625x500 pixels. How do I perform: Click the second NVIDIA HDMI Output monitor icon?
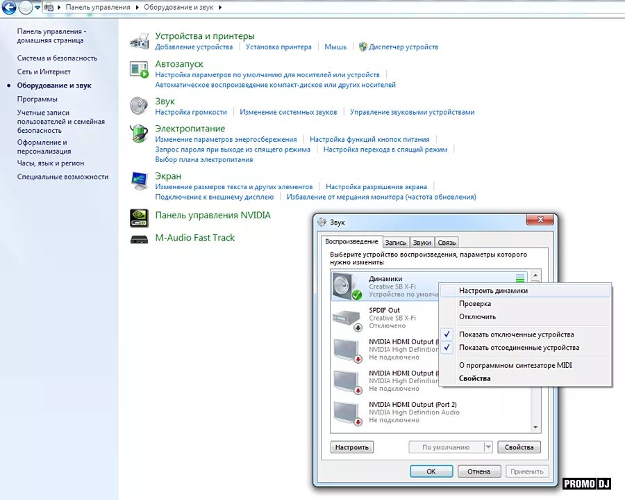coord(347,382)
